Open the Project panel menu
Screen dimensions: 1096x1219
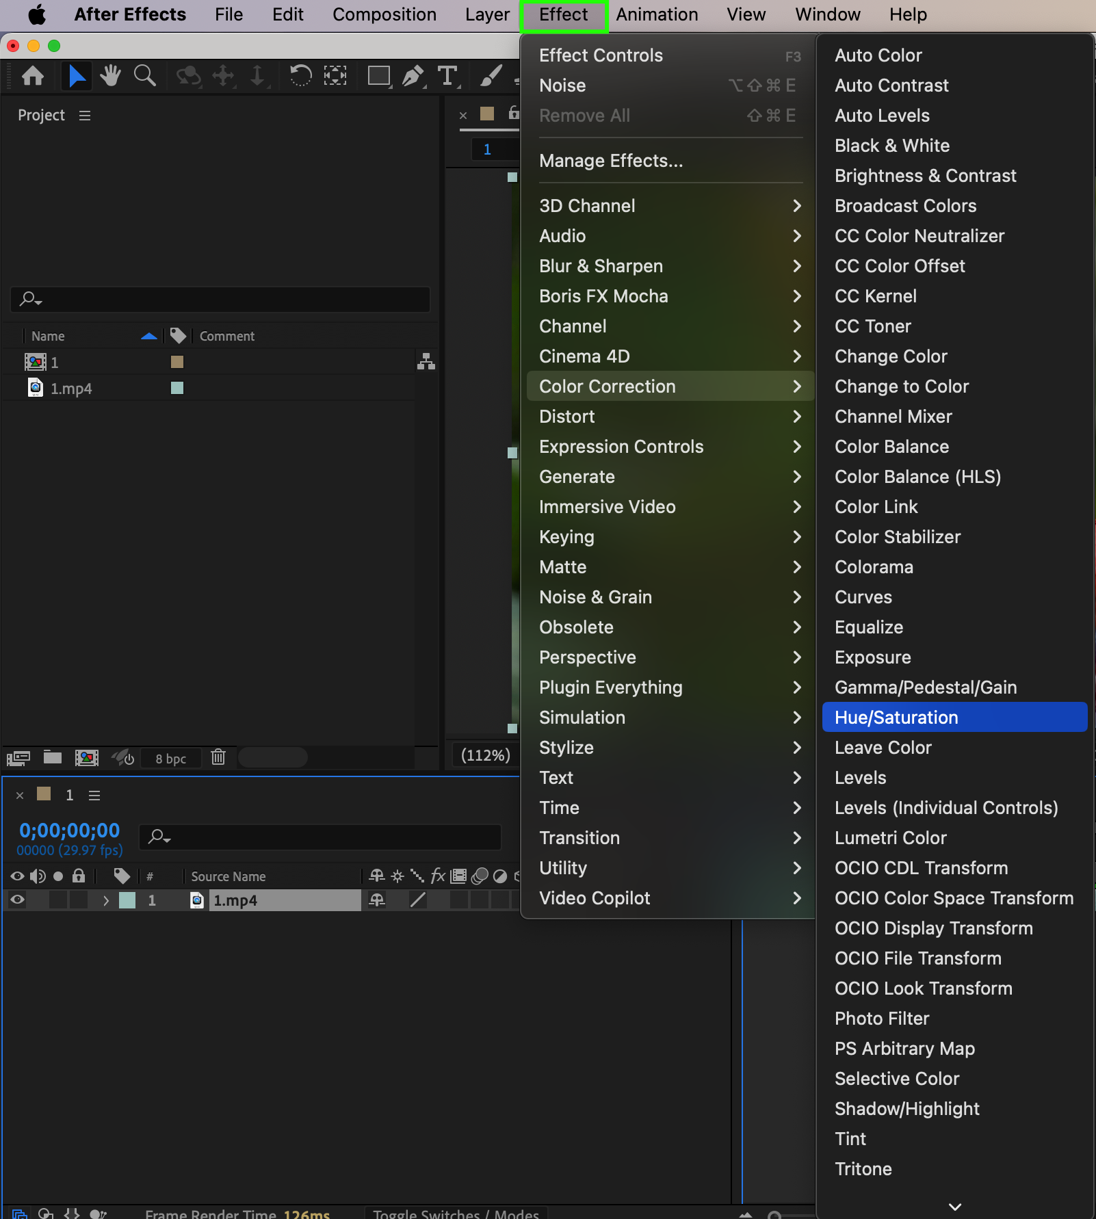pos(85,116)
